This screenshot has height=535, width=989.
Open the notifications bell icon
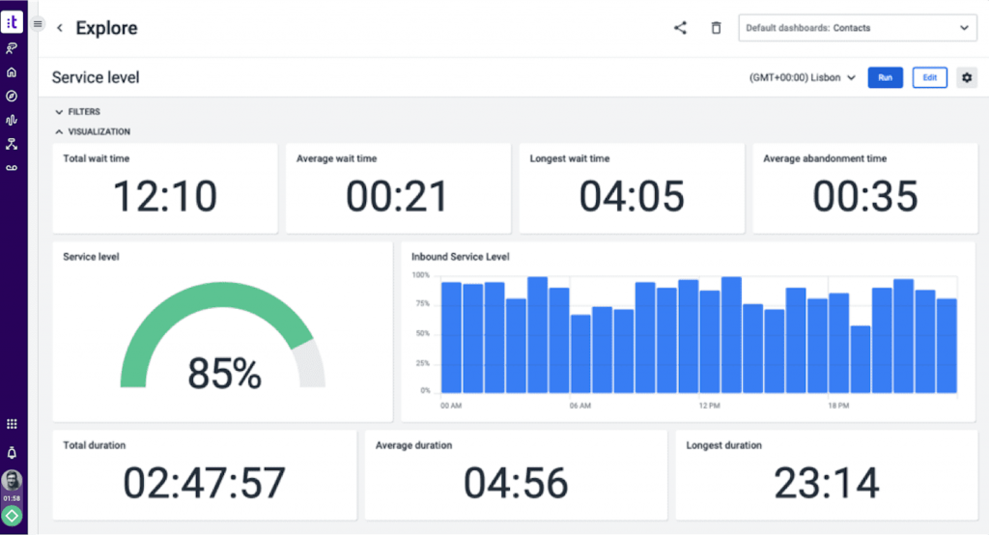point(12,453)
